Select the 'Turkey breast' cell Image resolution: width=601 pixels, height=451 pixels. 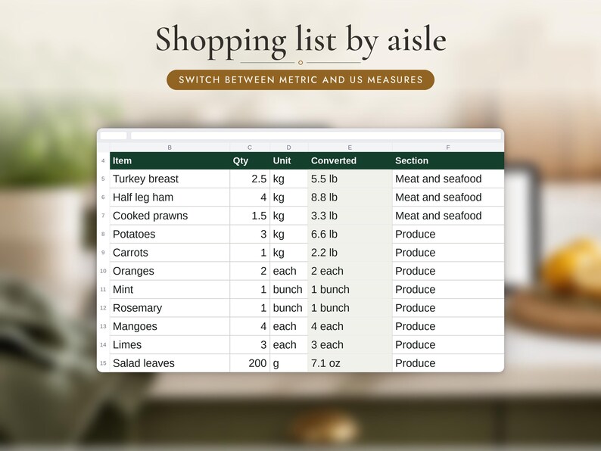click(170, 179)
